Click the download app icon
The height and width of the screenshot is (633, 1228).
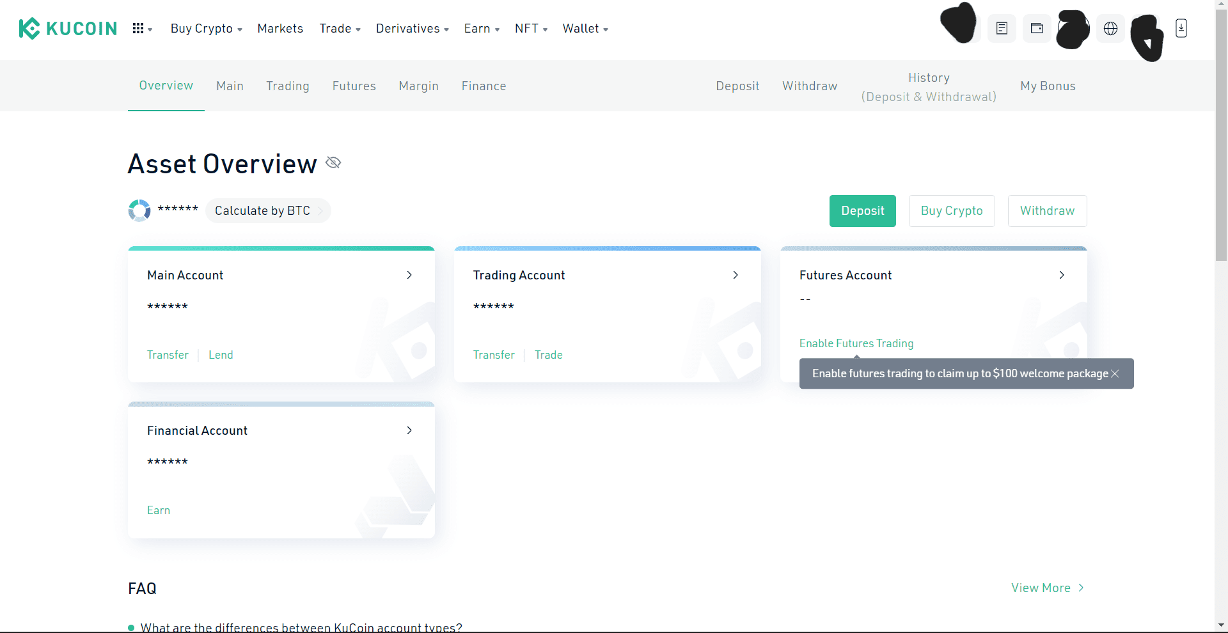(x=1181, y=28)
